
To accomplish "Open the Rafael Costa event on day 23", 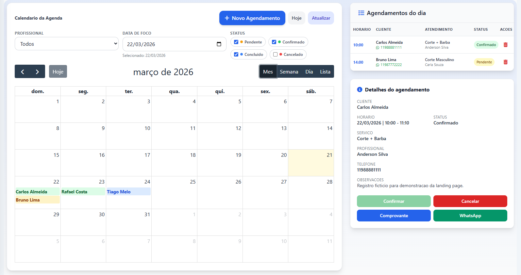I will pos(83,192).
